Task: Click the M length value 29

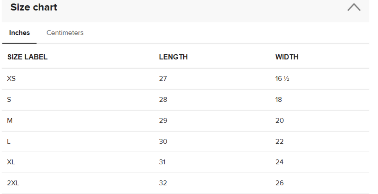Action: [x=163, y=121]
